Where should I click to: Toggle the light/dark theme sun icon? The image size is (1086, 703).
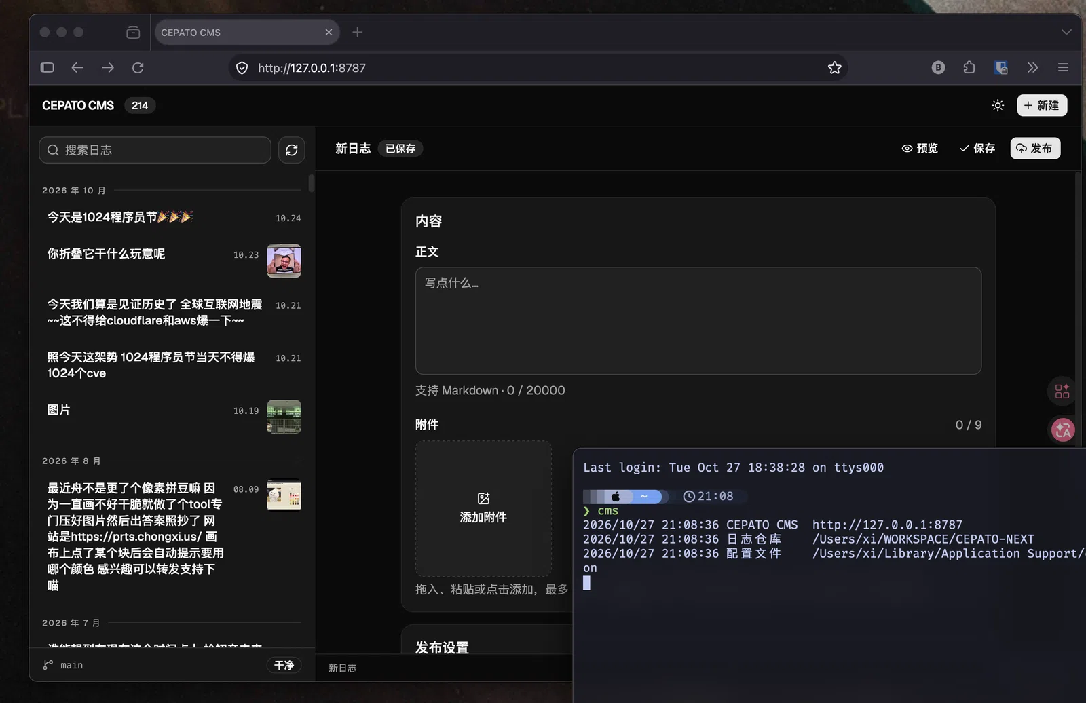[x=998, y=105]
